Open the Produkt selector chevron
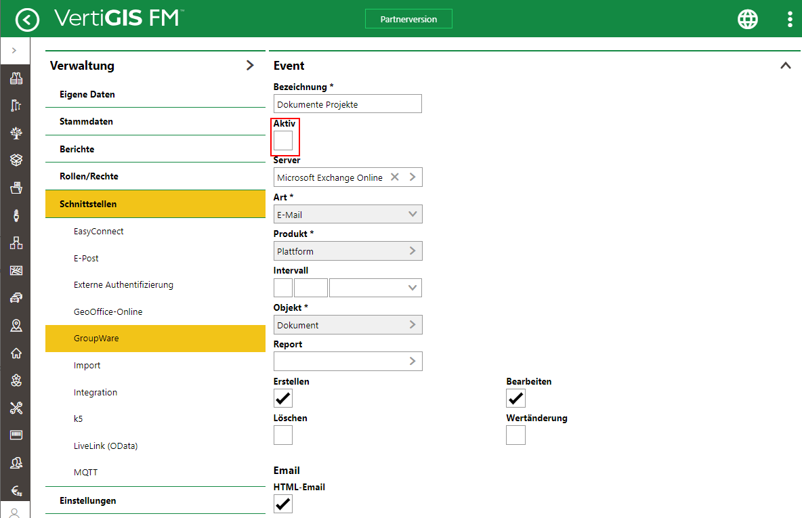The image size is (802, 518). [413, 251]
